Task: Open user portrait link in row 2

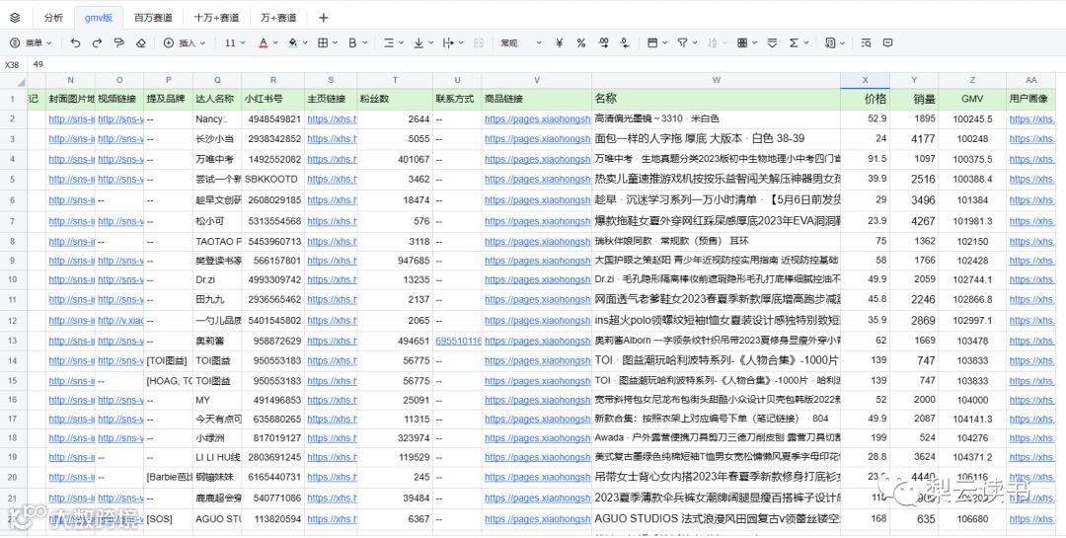Action: (x=1032, y=119)
